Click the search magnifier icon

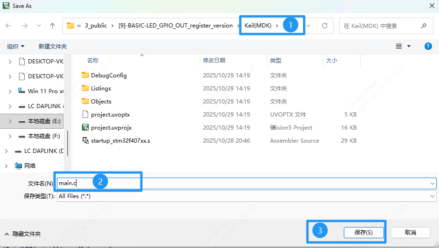(424, 26)
